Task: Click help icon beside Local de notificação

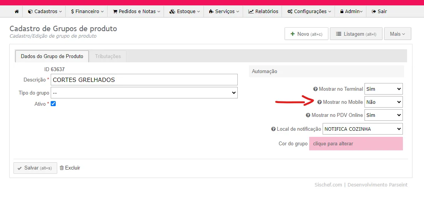Action: [x=273, y=129]
